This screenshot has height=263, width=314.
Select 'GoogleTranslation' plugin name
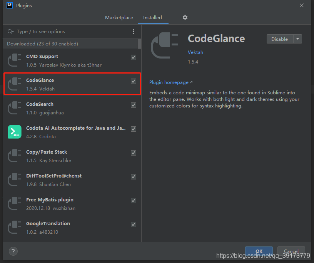48,223
